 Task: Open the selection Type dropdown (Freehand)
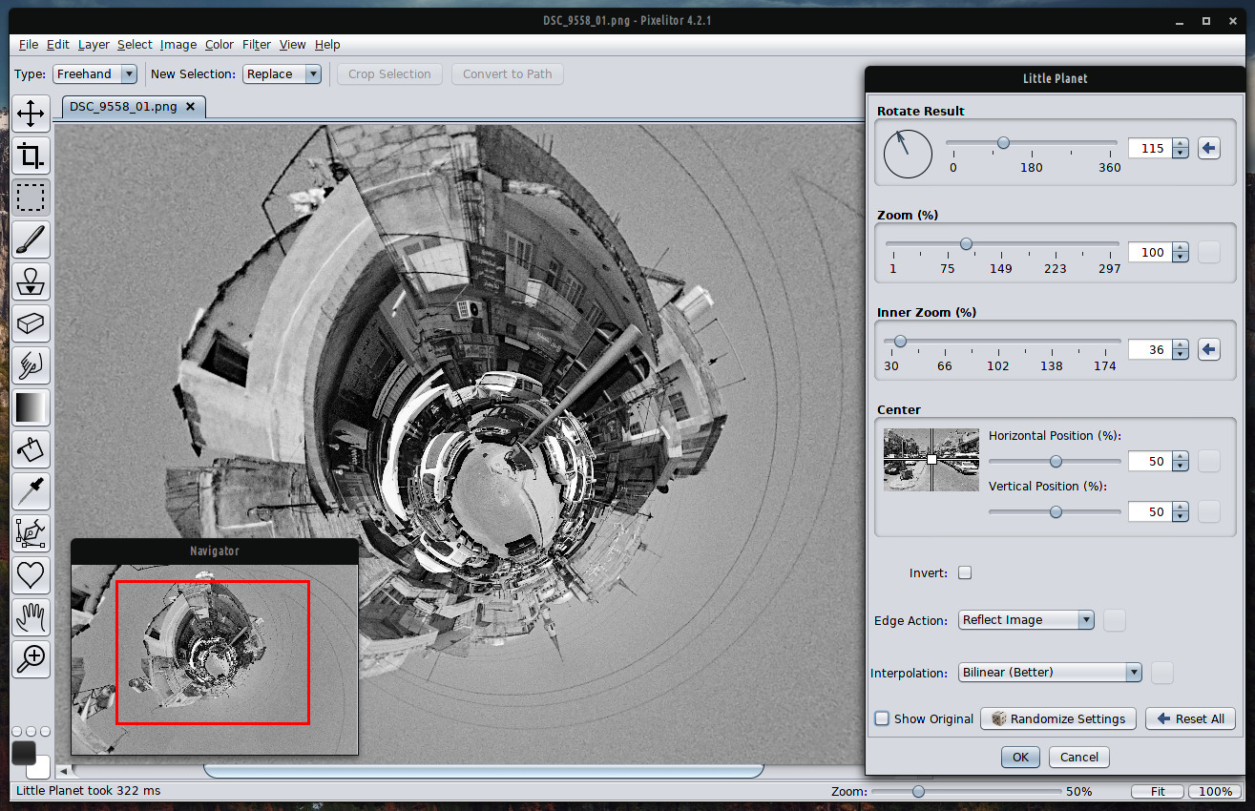94,73
